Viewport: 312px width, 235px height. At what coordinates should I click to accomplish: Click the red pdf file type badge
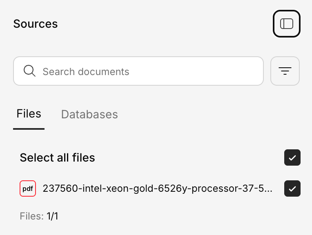coord(28,188)
